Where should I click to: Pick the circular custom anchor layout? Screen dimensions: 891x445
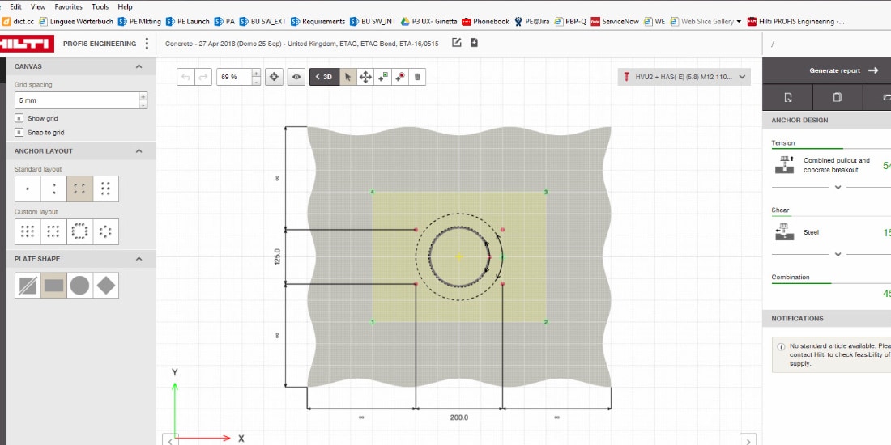coord(79,231)
